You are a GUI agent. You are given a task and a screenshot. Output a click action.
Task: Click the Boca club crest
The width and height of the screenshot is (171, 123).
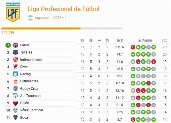[16, 118]
